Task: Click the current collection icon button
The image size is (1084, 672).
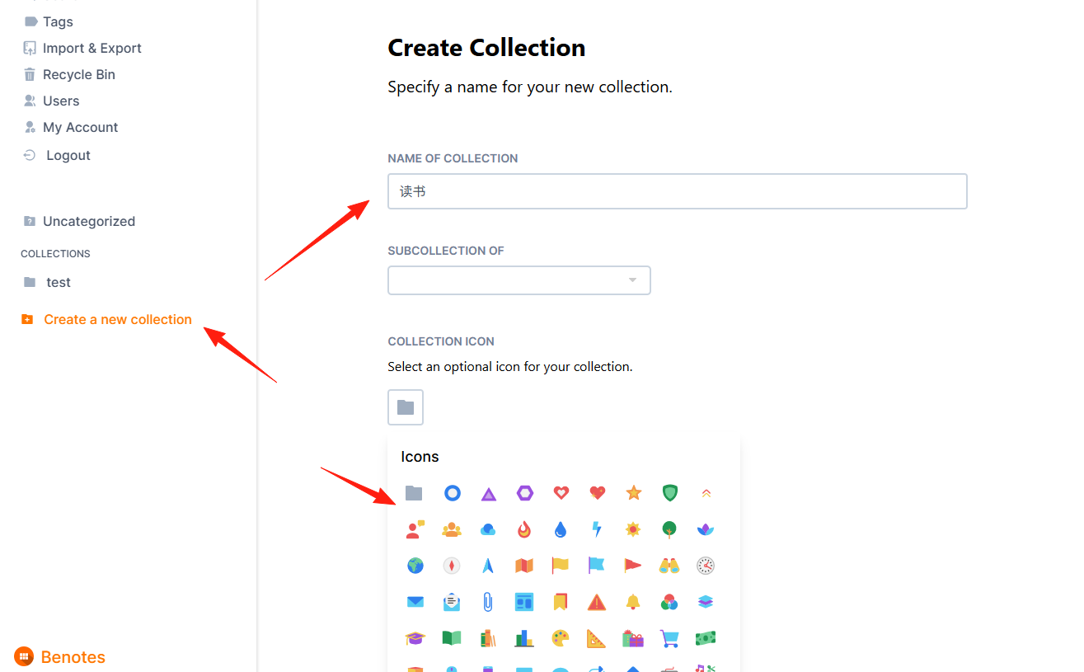Action: pyautogui.click(x=406, y=407)
